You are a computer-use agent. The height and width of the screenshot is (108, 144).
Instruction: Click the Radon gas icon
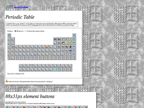point(74,54)
